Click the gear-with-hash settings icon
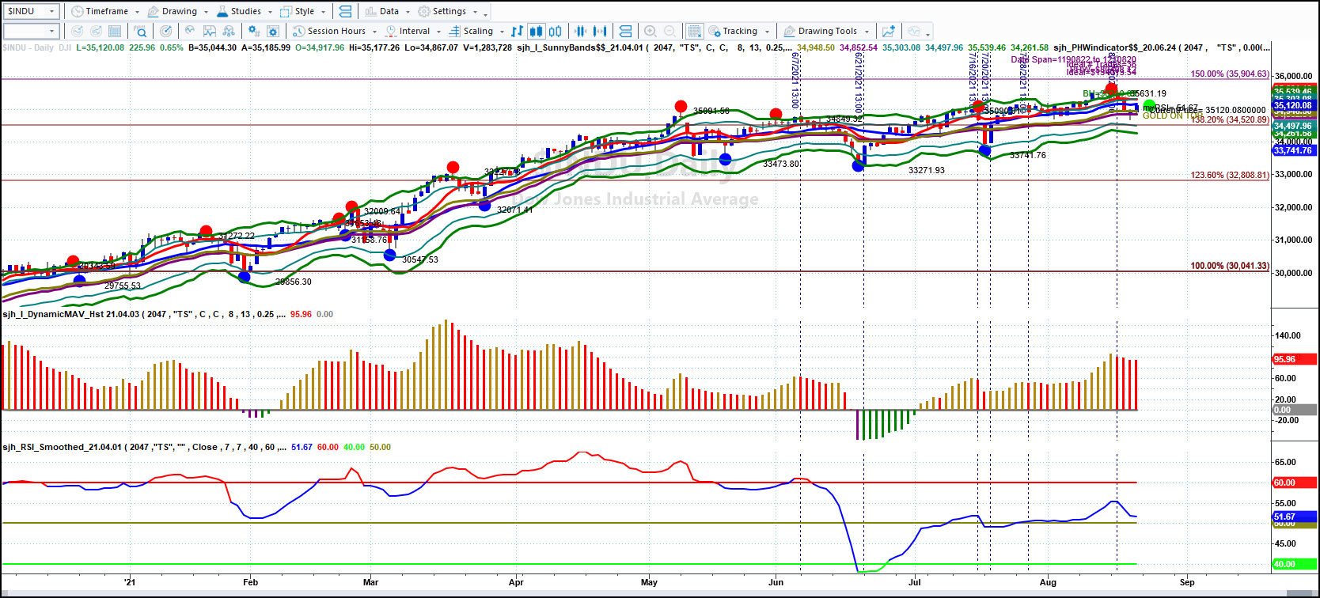This screenshot has width=1320, height=598. 254,31
